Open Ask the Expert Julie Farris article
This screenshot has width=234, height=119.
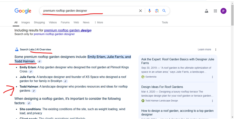(x=178, y=61)
